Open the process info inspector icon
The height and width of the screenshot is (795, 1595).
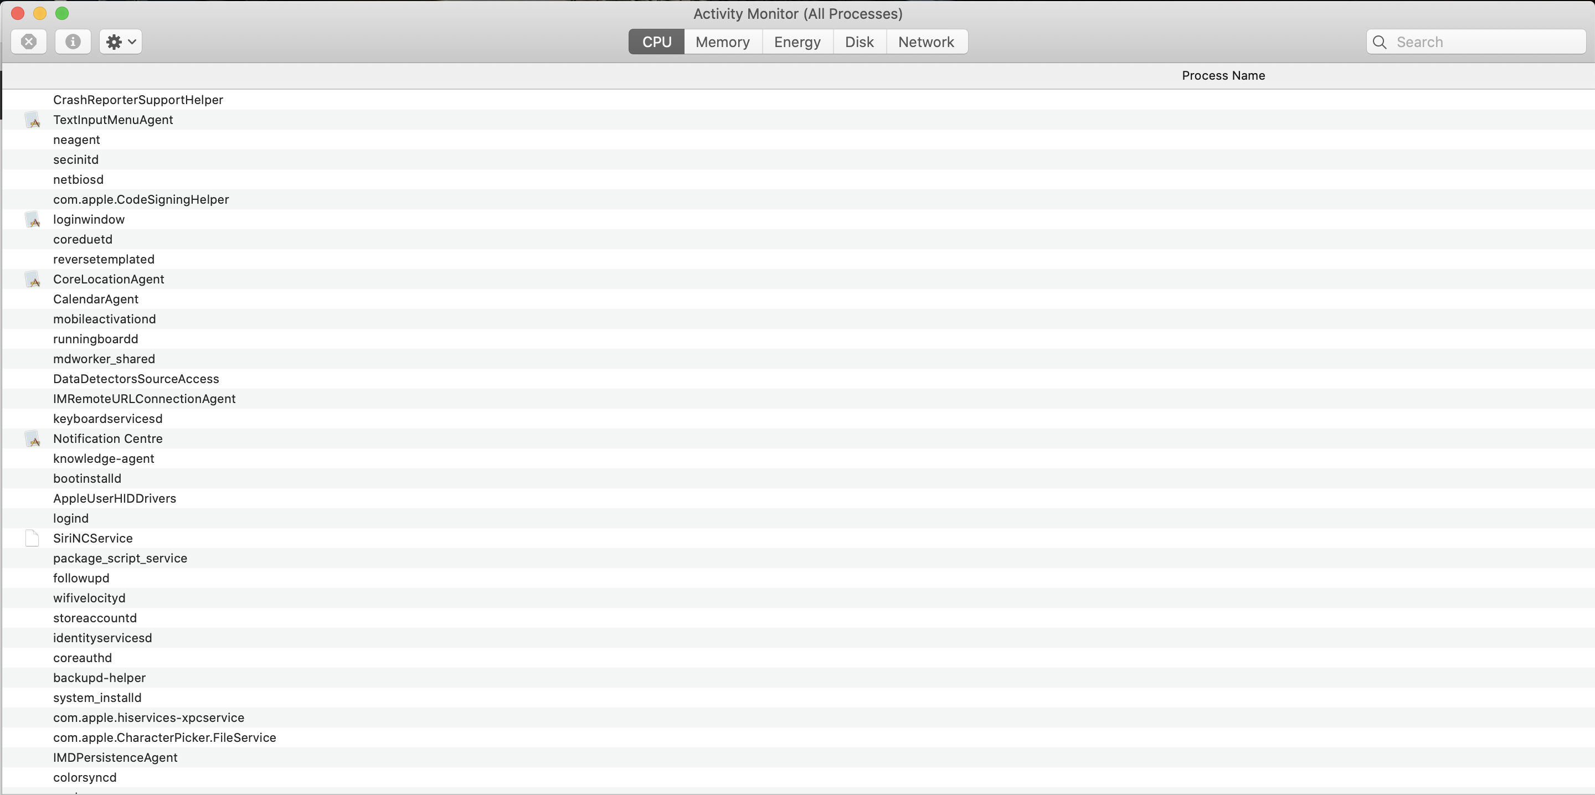click(73, 42)
